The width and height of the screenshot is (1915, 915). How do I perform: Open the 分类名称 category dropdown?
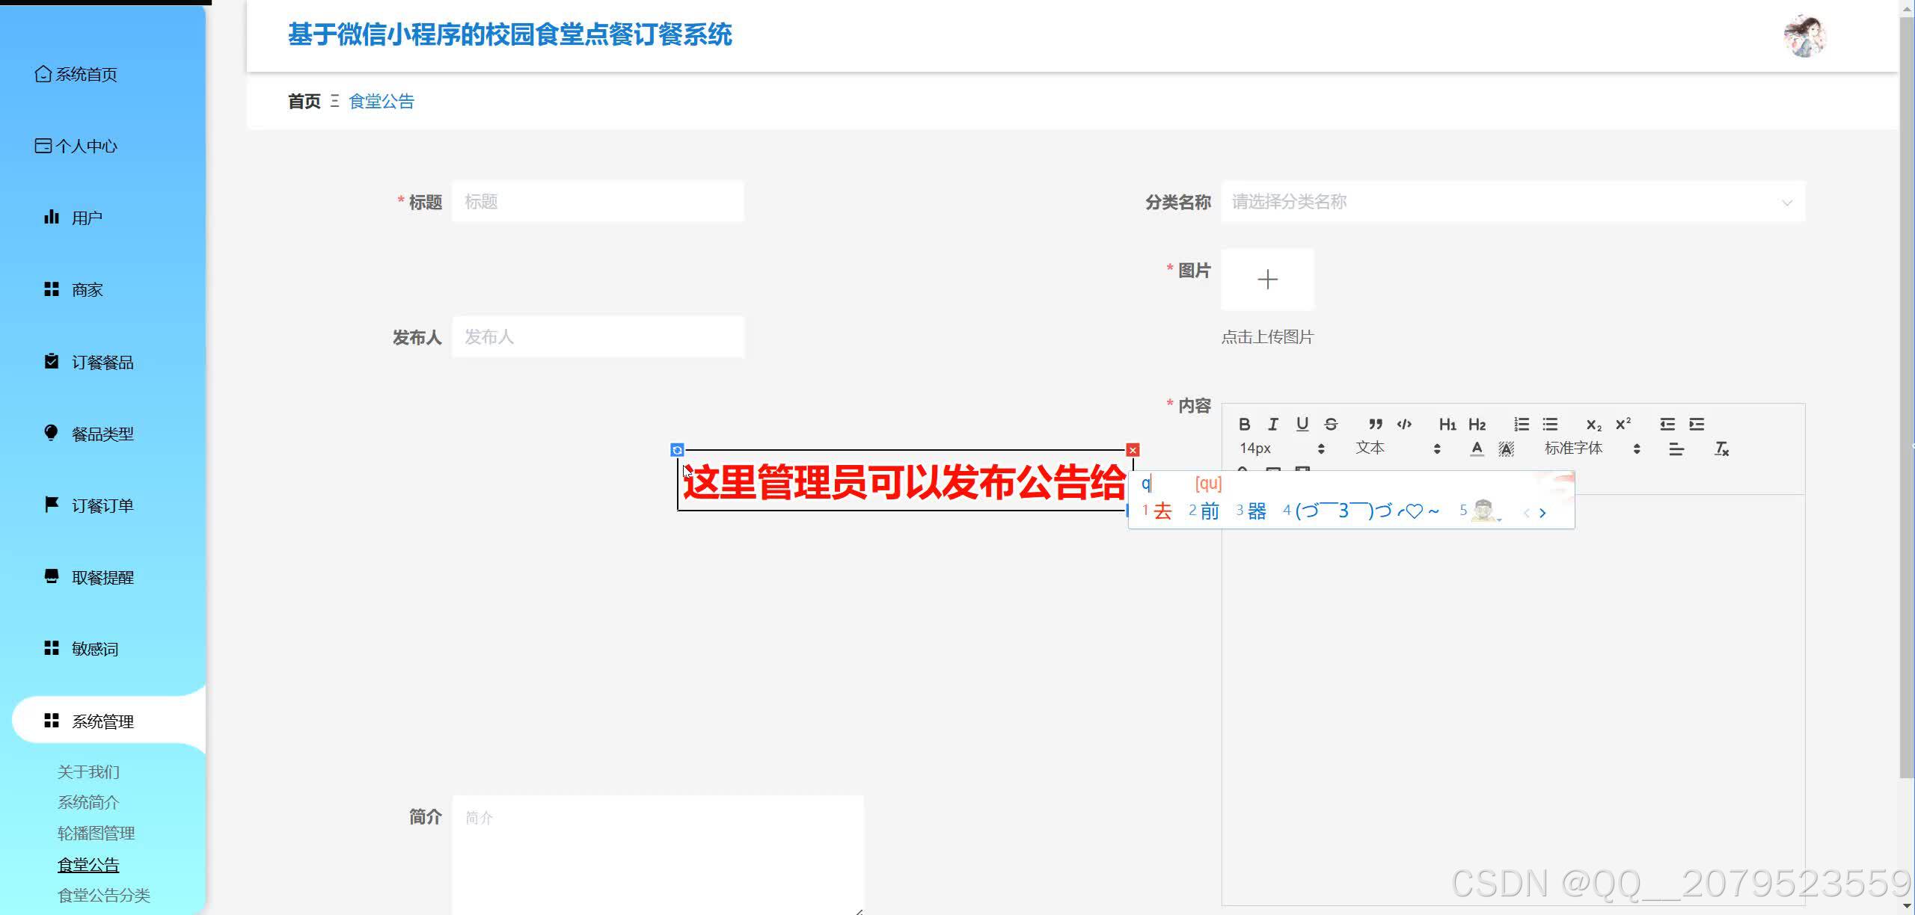coord(1511,201)
